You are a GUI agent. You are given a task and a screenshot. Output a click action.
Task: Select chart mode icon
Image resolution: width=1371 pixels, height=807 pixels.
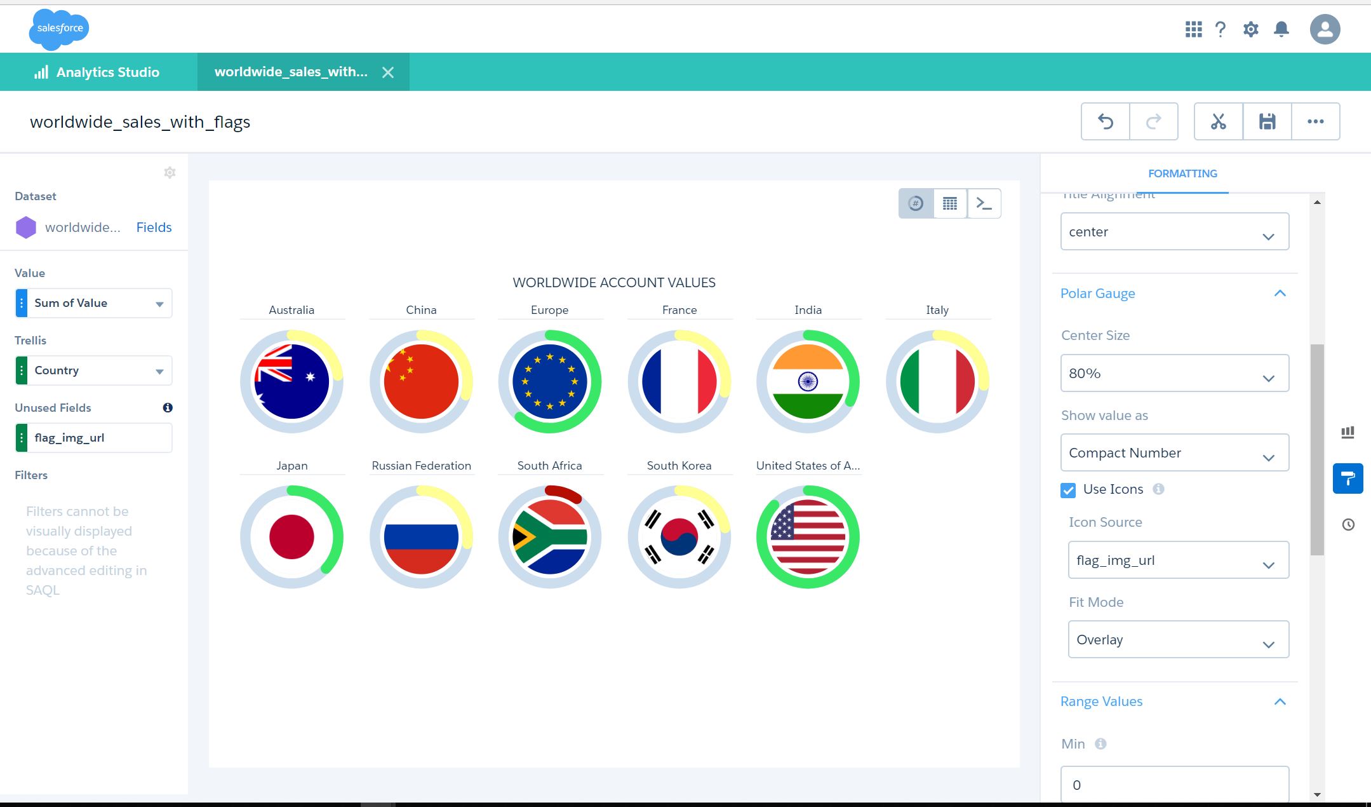click(x=916, y=203)
